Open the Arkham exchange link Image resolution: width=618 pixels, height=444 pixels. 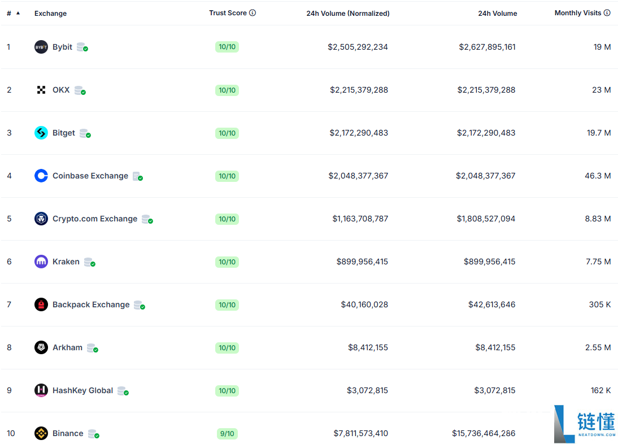[x=67, y=347]
